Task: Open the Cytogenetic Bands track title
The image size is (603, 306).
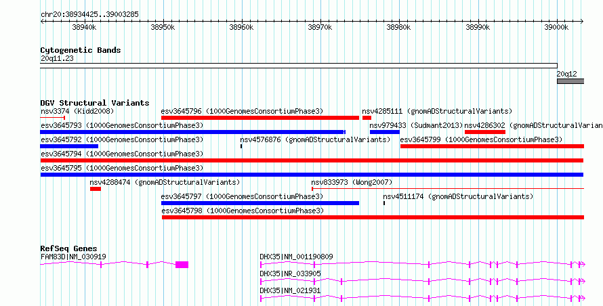Action: 81,50
